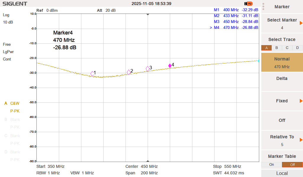The width and height of the screenshot is (303, 177).
Task: Expand the Fixed marker options
Action: (282, 101)
